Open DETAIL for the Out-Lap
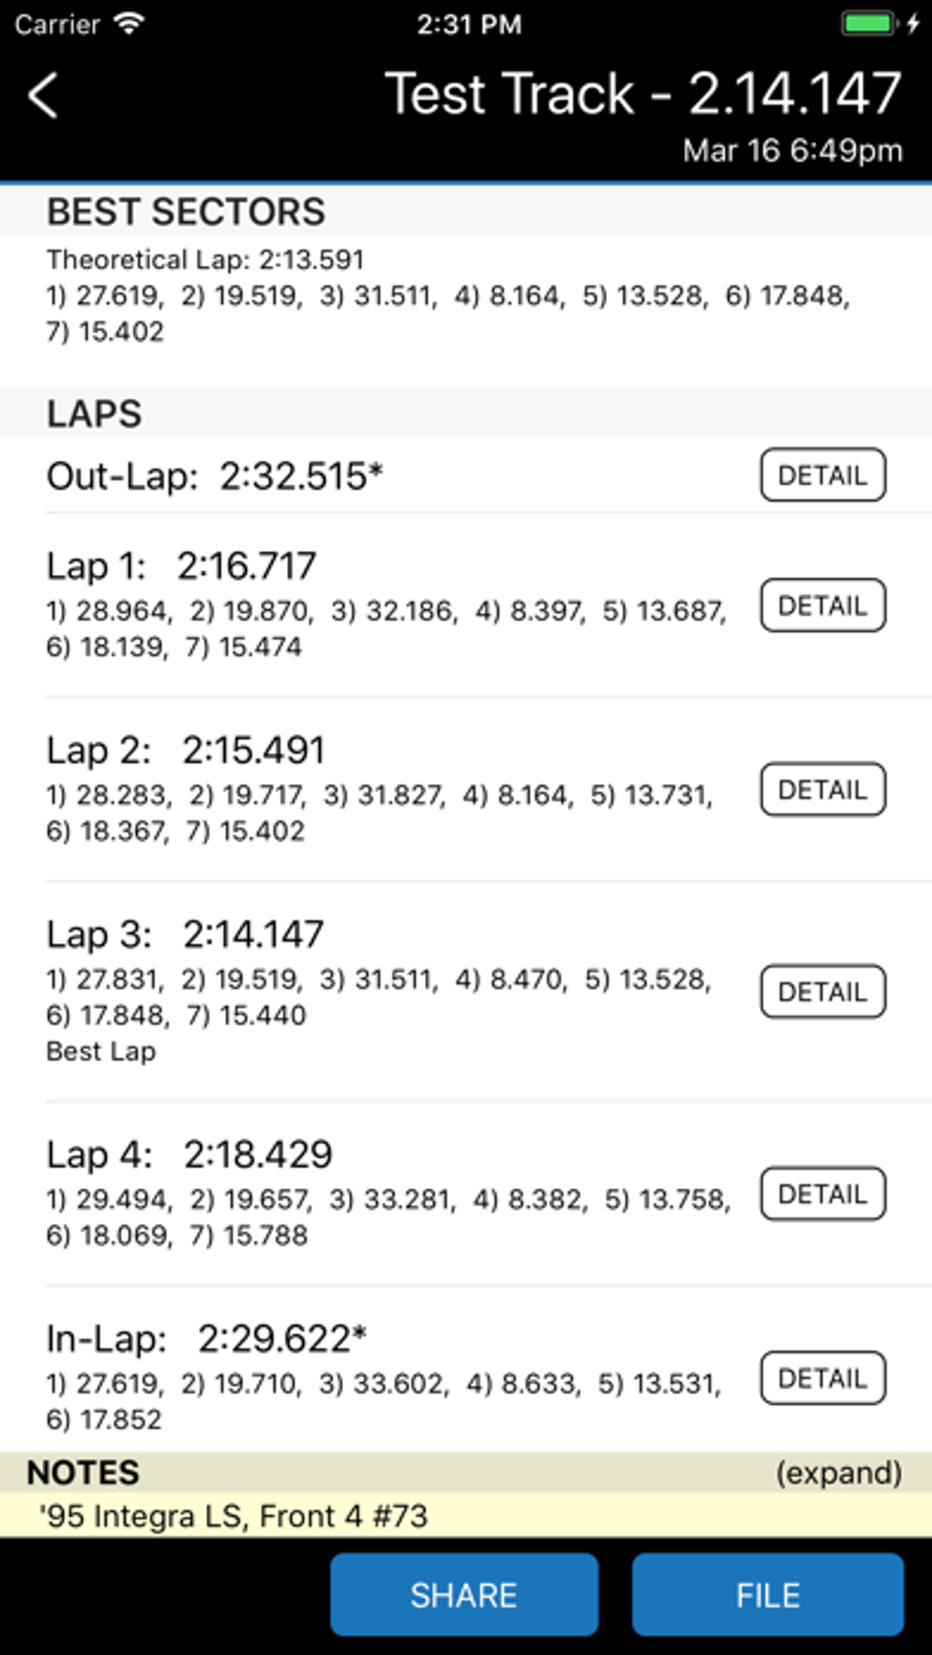 pyautogui.click(x=822, y=475)
